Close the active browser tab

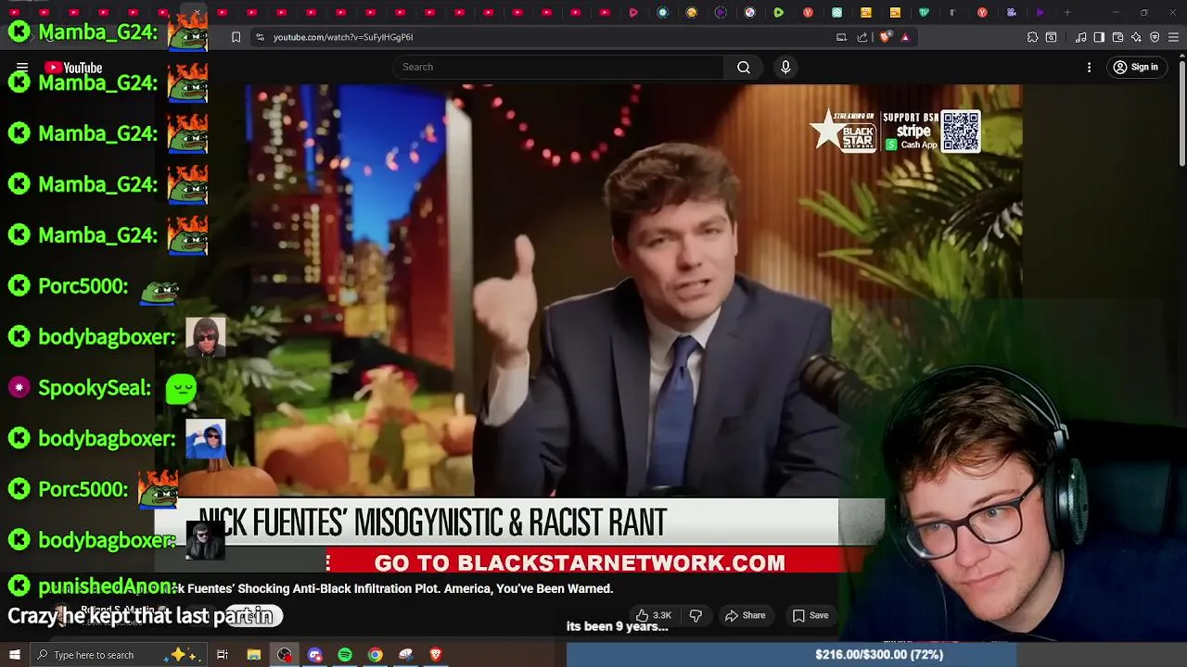197,13
